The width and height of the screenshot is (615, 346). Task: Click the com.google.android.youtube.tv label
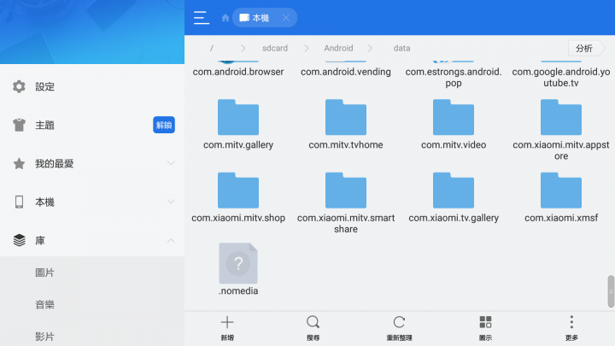tap(561, 77)
